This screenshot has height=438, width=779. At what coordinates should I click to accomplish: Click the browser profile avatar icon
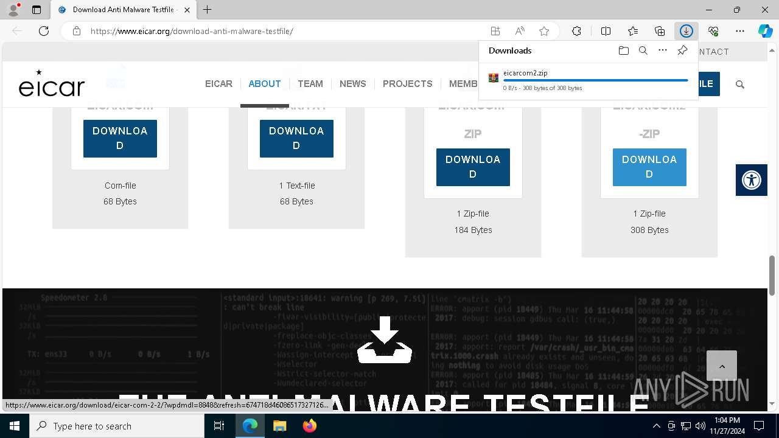pyautogui.click(x=13, y=10)
